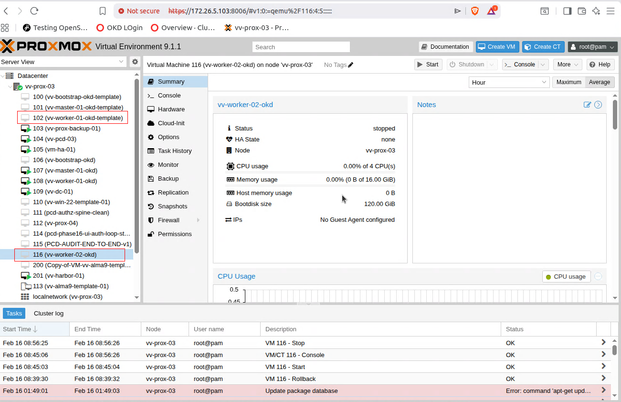Select the Average toggle button
Image resolution: width=621 pixels, height=402 pixels.
599,82
